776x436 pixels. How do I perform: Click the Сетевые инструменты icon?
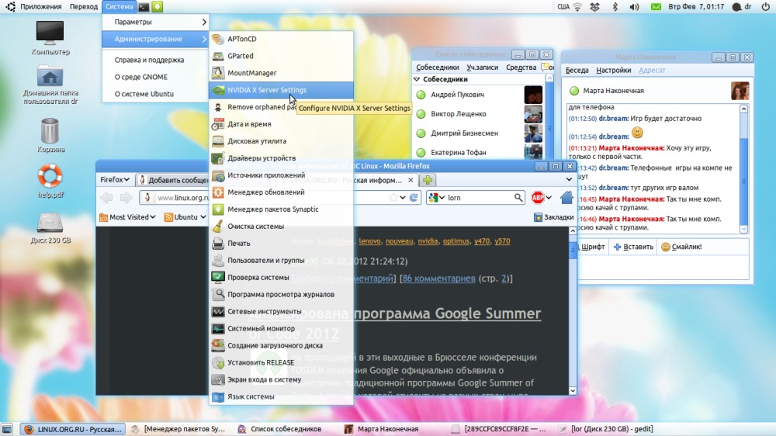point(218,311)
